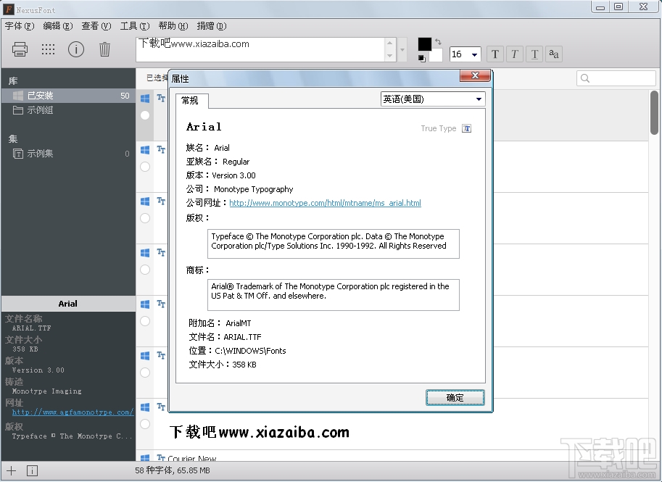
Task: Click Windows icon of seventh font row
Action: (x=145, y=407)
